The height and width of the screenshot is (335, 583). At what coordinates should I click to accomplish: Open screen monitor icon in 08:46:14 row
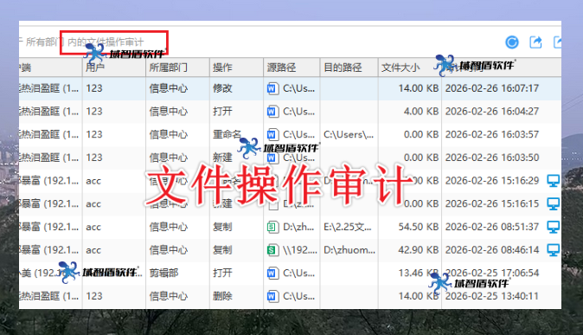[554, 250]
